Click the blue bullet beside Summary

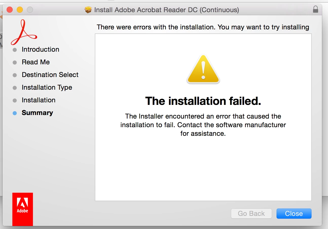point(15,113)
